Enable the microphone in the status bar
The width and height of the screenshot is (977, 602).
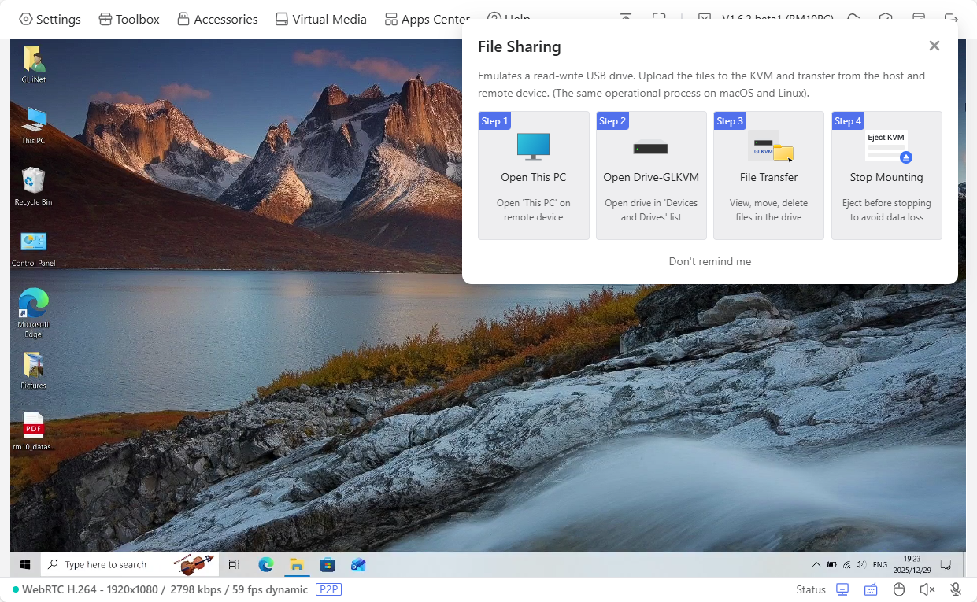(955, 589)
